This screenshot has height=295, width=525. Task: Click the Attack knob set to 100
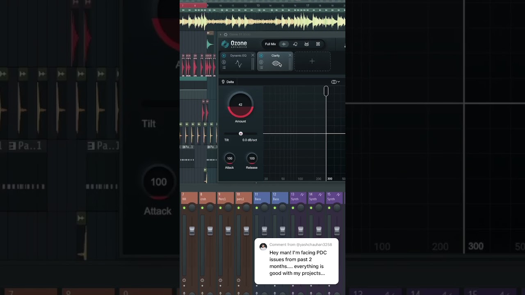[x=229, y=159]
